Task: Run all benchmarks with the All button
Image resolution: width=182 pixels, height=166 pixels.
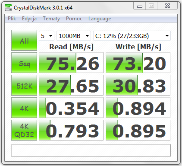Action: point(24,40)
